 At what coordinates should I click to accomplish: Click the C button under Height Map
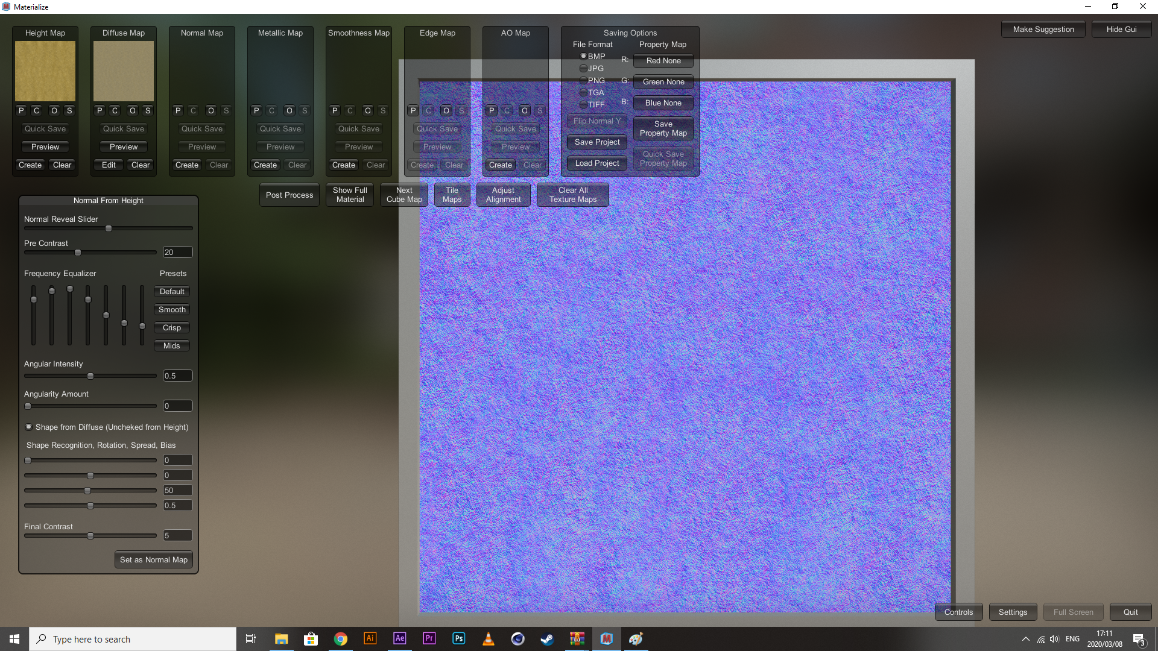(x=36, y=110)
